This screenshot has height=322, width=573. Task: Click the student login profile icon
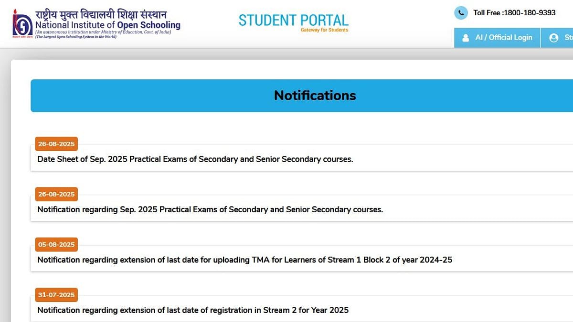coord(554,38)
